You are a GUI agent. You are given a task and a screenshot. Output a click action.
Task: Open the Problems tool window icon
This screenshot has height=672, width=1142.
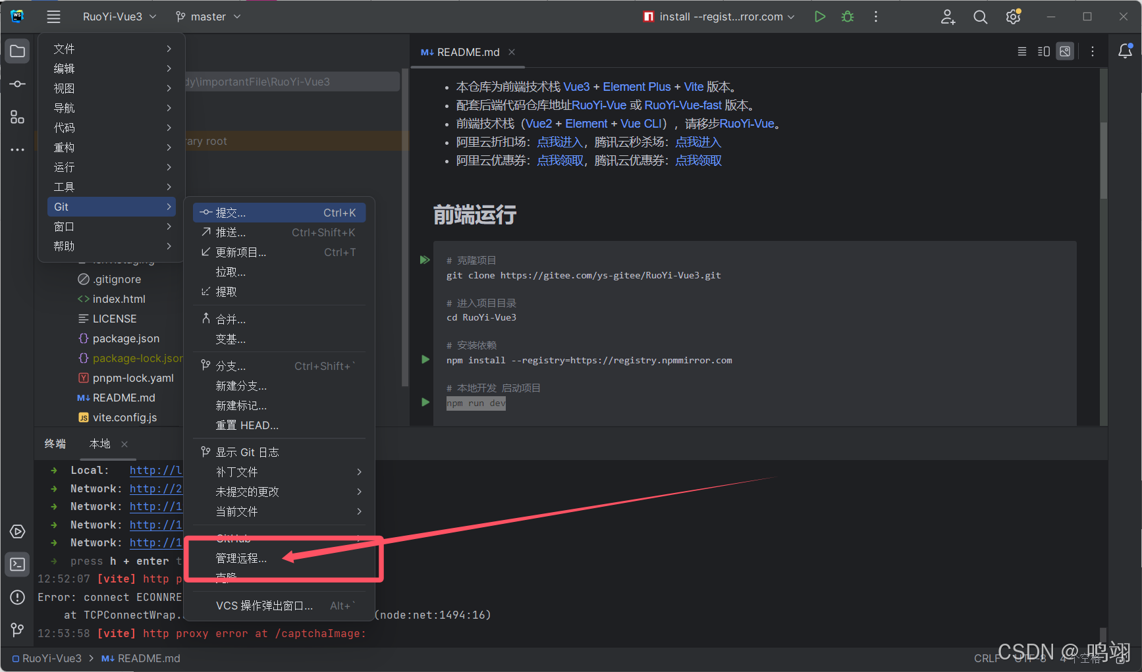17,597
